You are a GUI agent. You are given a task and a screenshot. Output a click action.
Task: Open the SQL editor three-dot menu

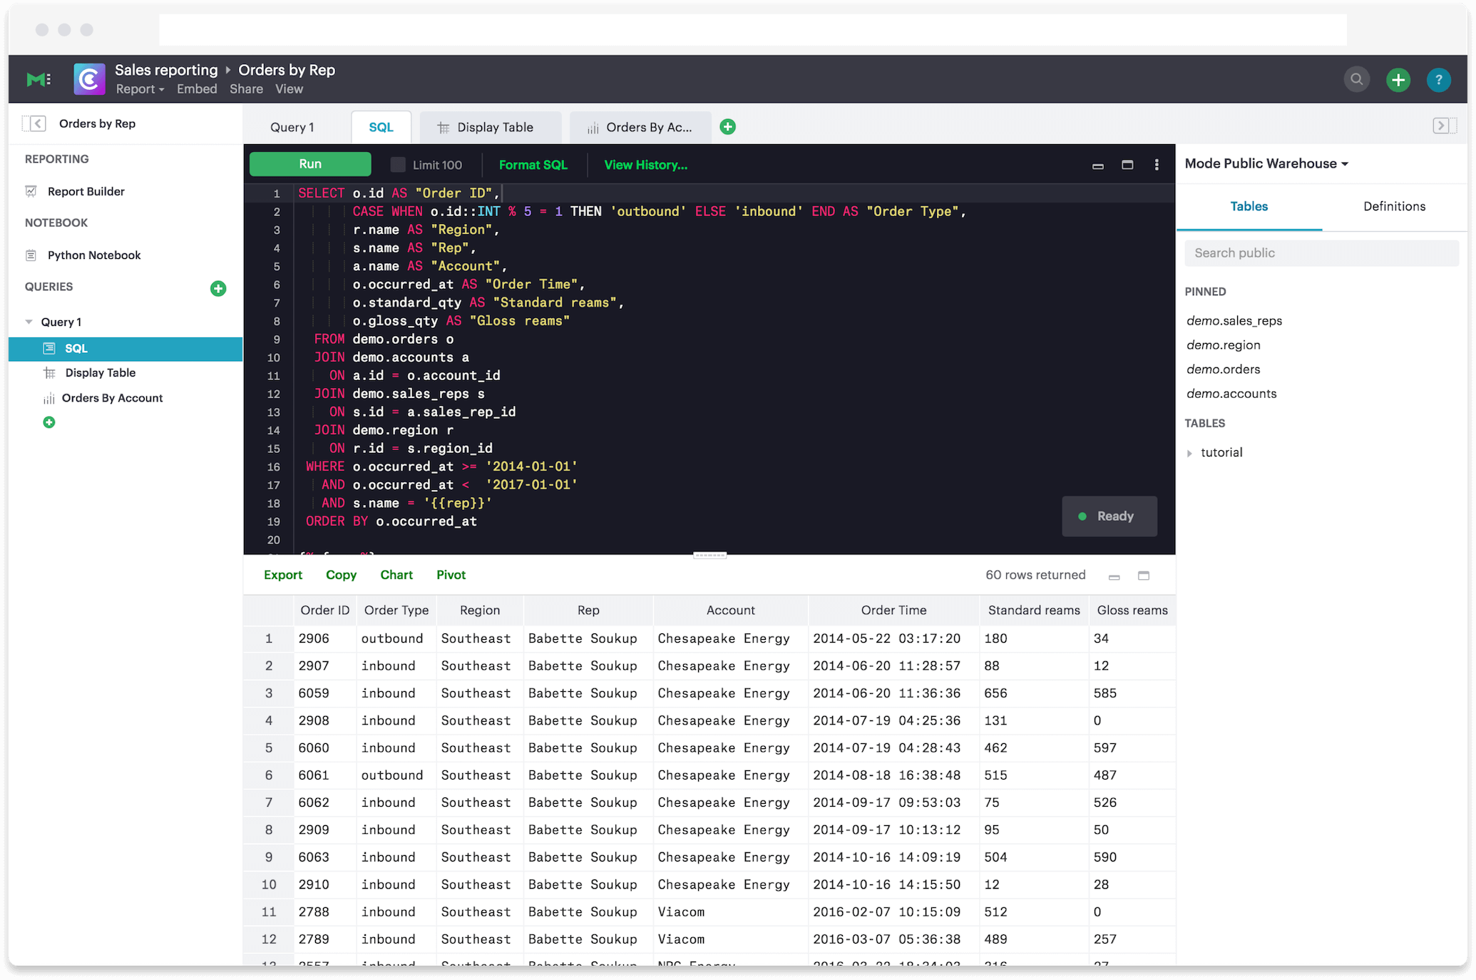pos(1157,164)
